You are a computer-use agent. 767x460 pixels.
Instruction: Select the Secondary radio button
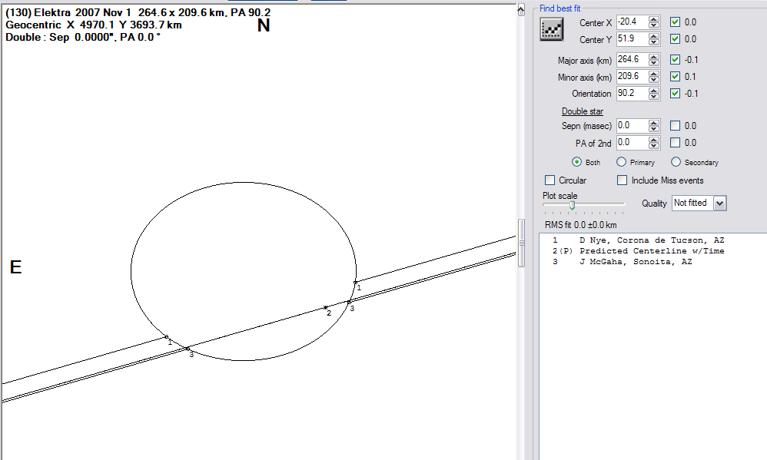click(x=676, y=162)
